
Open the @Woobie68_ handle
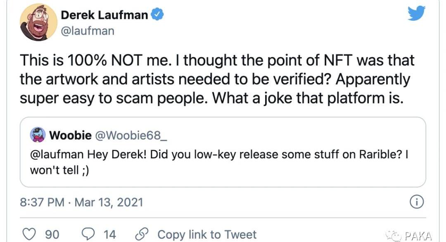tap(131, 136)
